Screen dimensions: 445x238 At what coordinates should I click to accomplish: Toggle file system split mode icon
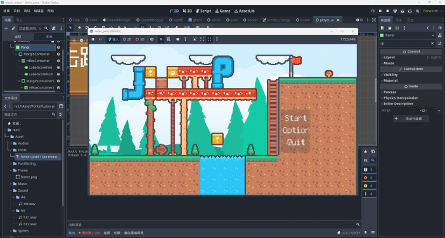coord(61,106)
